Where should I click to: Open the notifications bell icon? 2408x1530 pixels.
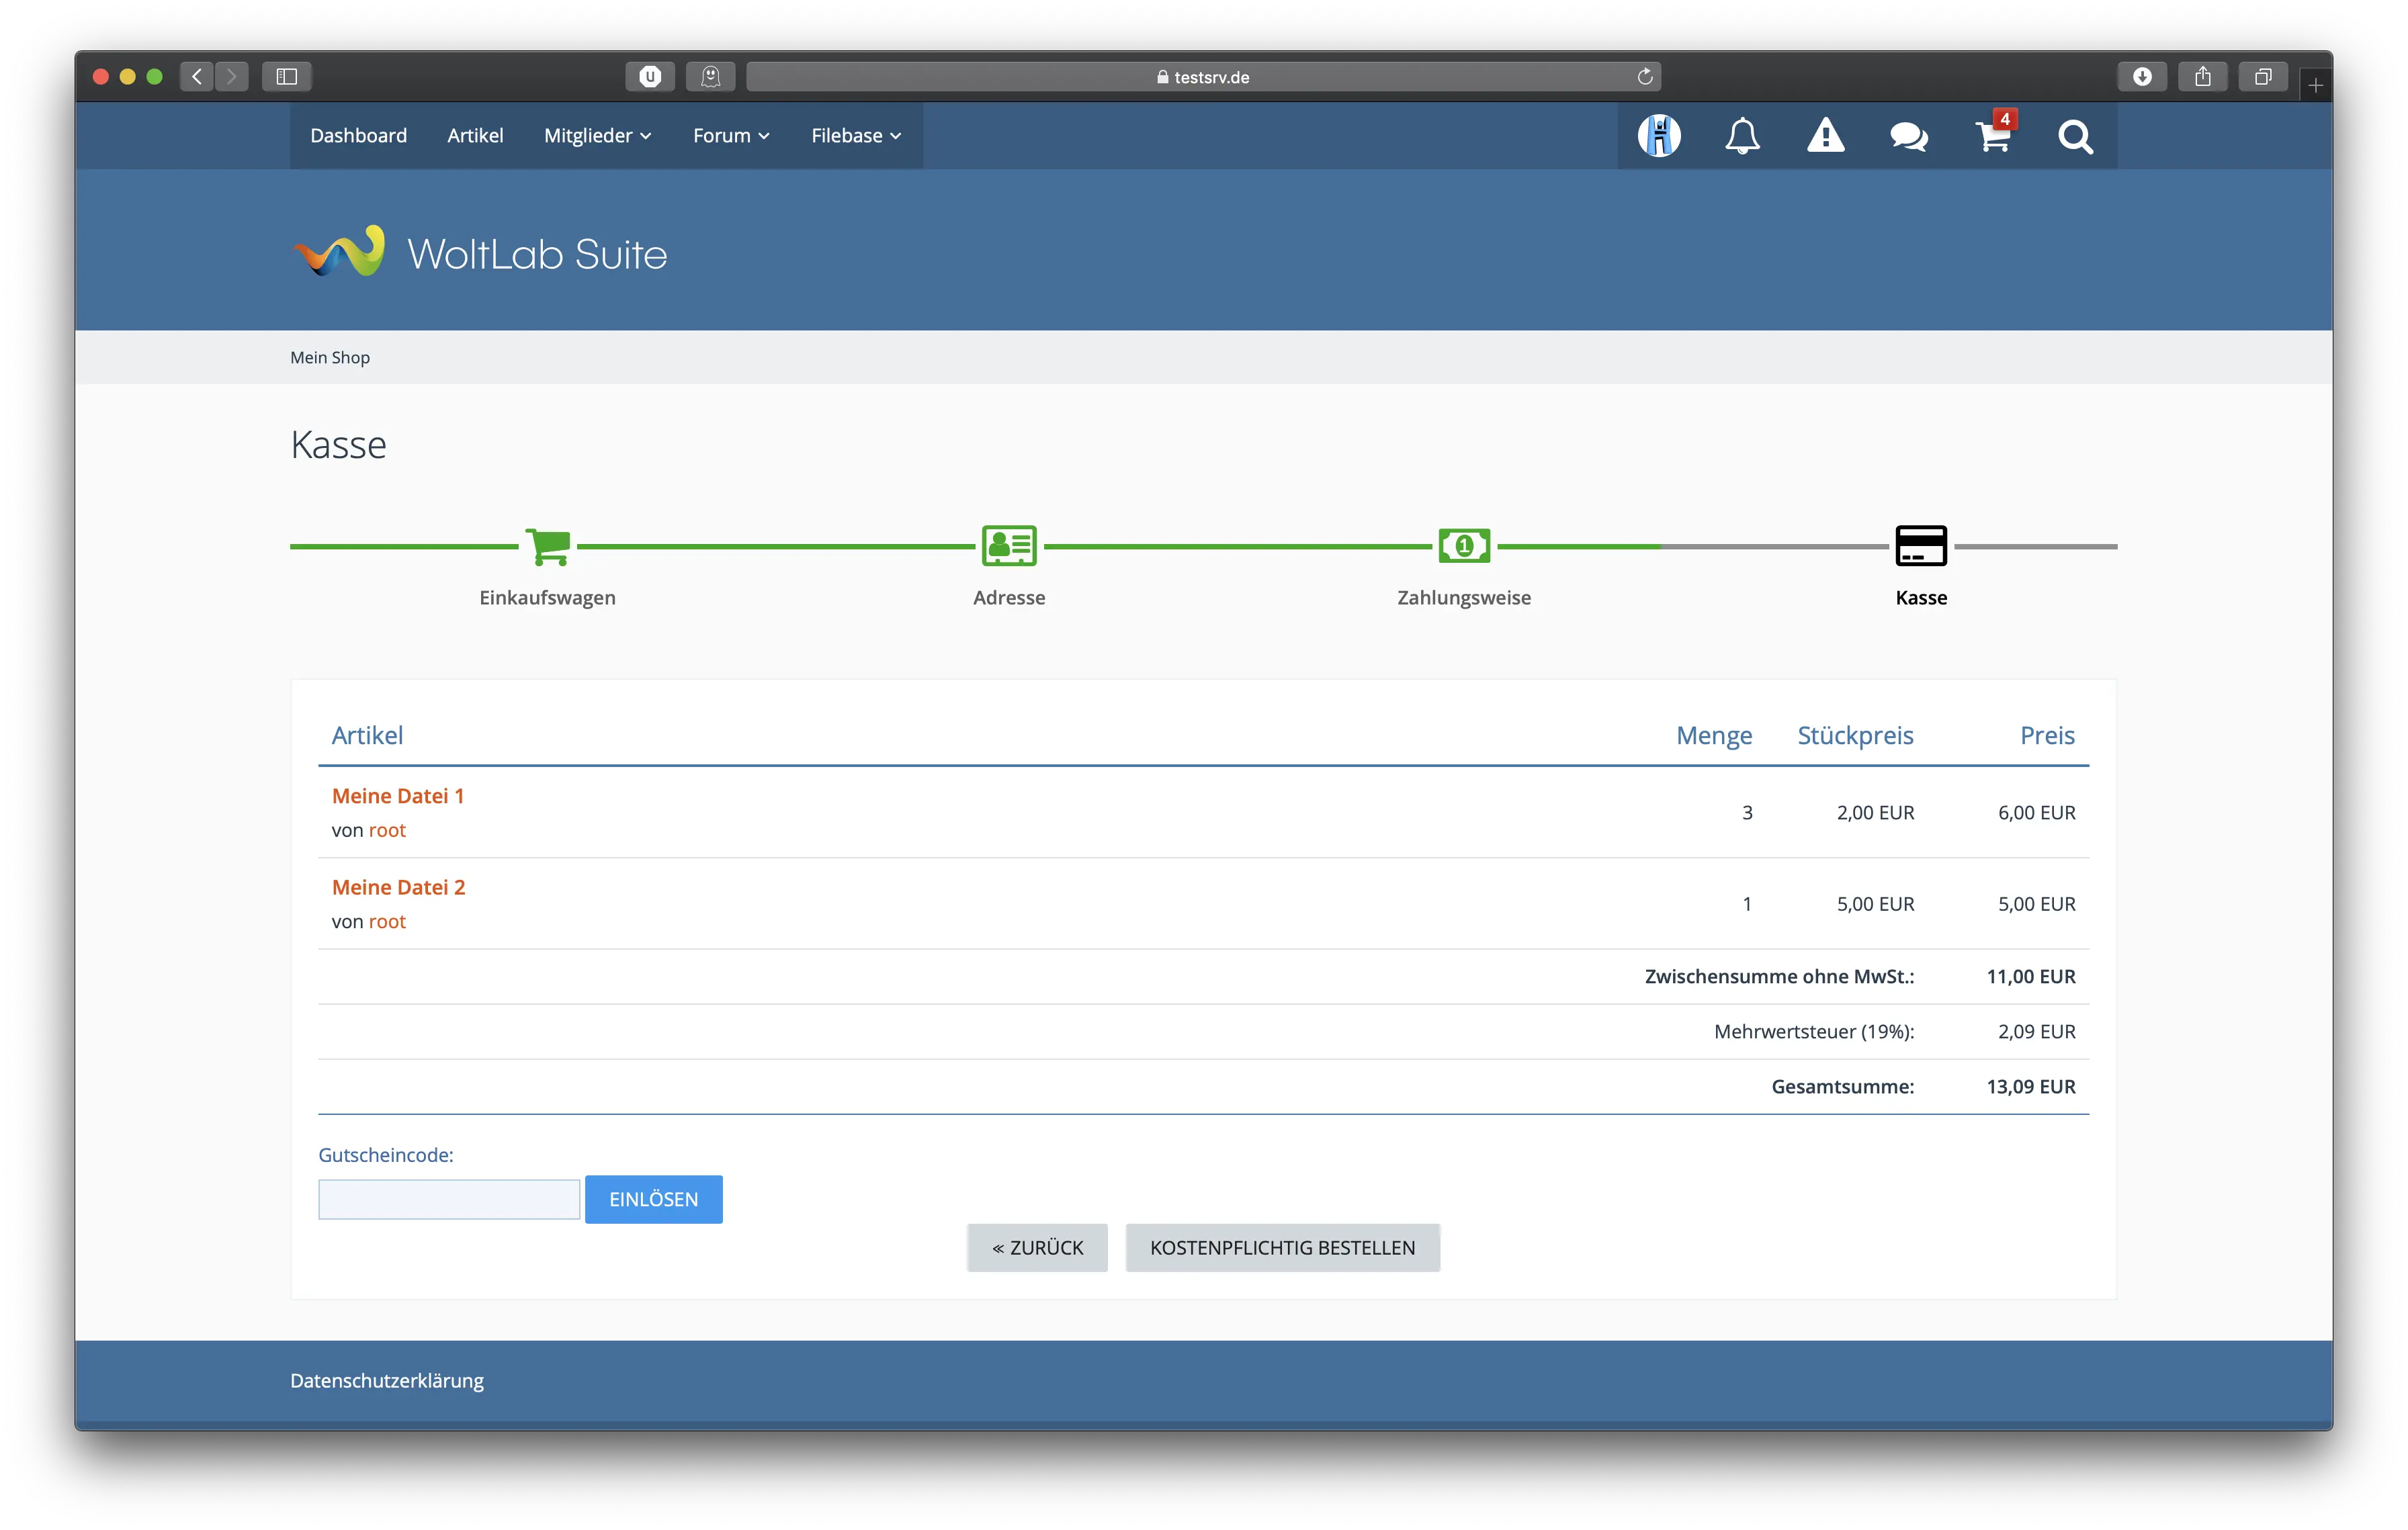pos(1742,136)
